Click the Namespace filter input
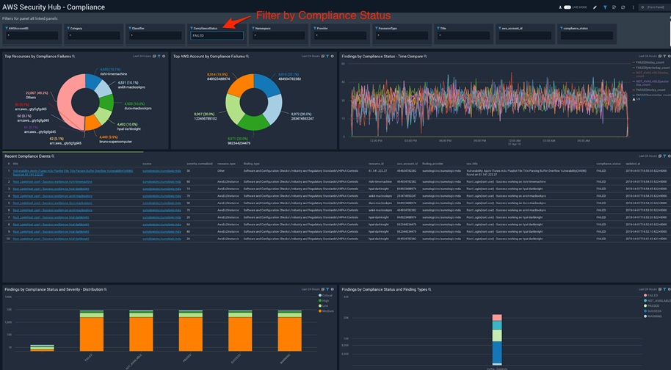This screenshot has width=671, height=370. [x=278, y=35]
